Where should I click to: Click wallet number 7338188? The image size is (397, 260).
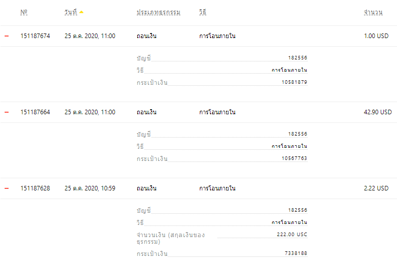pyautogui.click(x=296, y=253)
